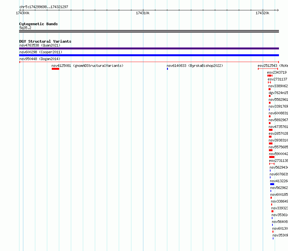The image size is (288, 251).
Task: Click the label starting with nsv353614
Action: 280,215
